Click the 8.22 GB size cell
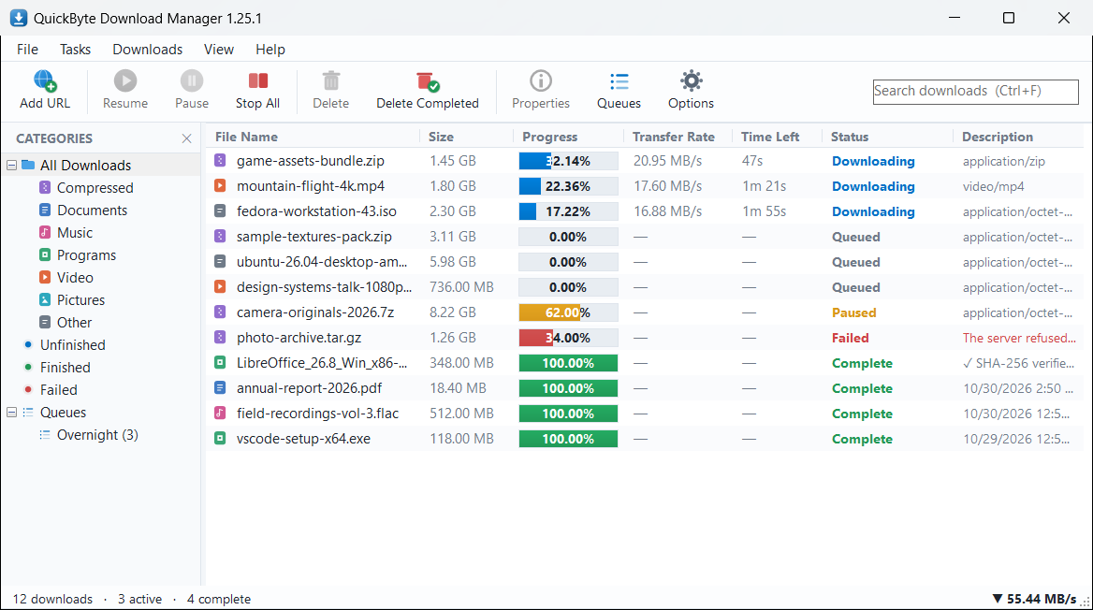1093x610 pixels. 453,312
